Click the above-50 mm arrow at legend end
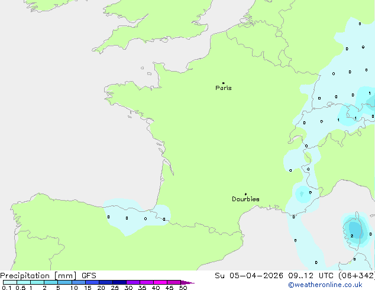This screenshot has width=375, height=290. [187, 282]
